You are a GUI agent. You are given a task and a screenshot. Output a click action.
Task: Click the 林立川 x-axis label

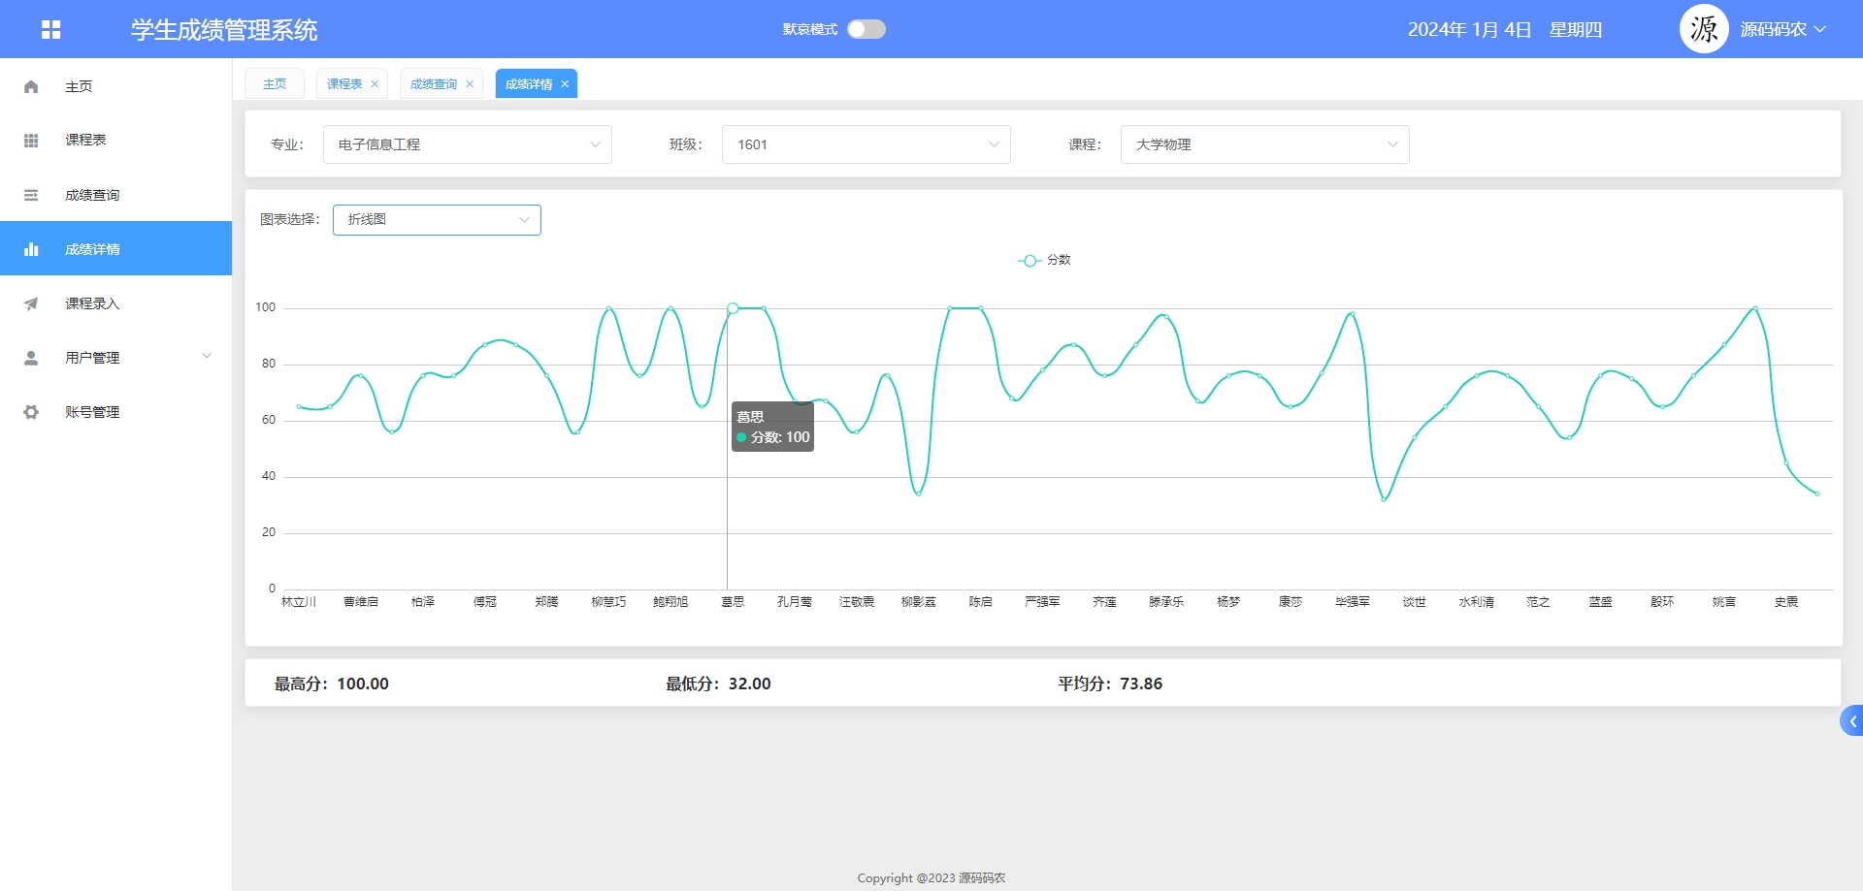[x=299, y=602]
